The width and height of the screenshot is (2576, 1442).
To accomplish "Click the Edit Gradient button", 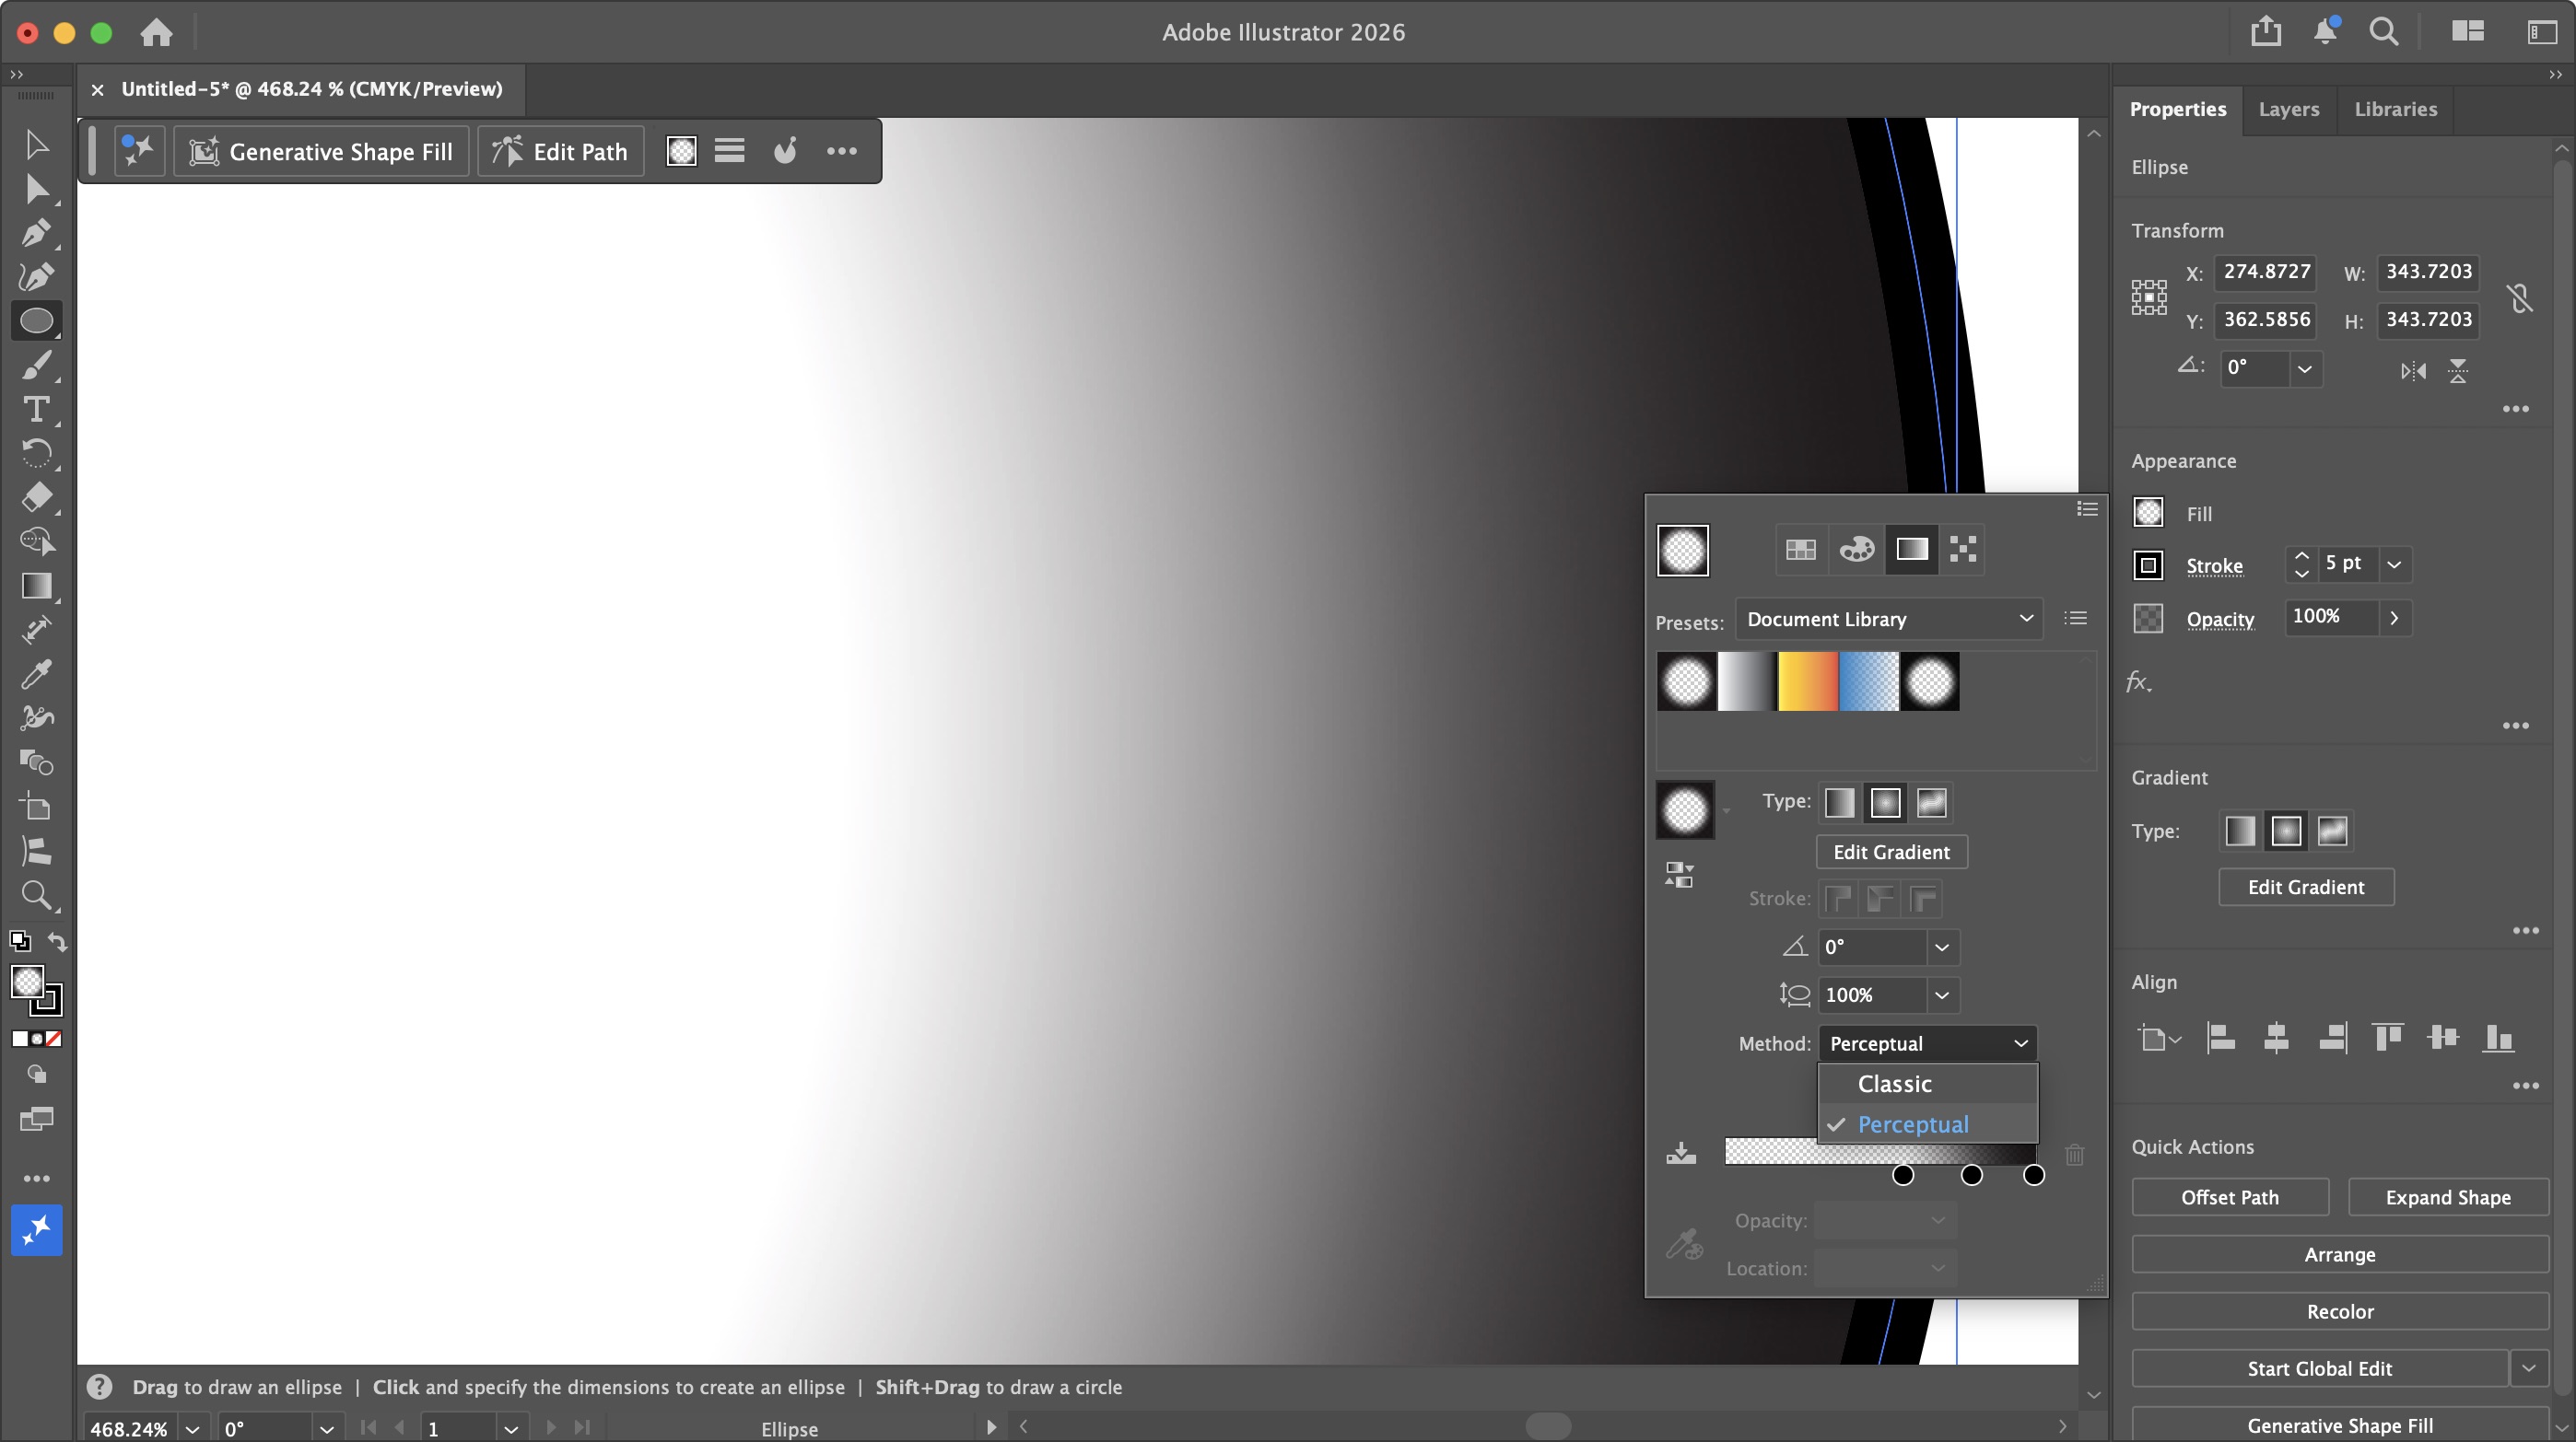I will pos(1892,852).
